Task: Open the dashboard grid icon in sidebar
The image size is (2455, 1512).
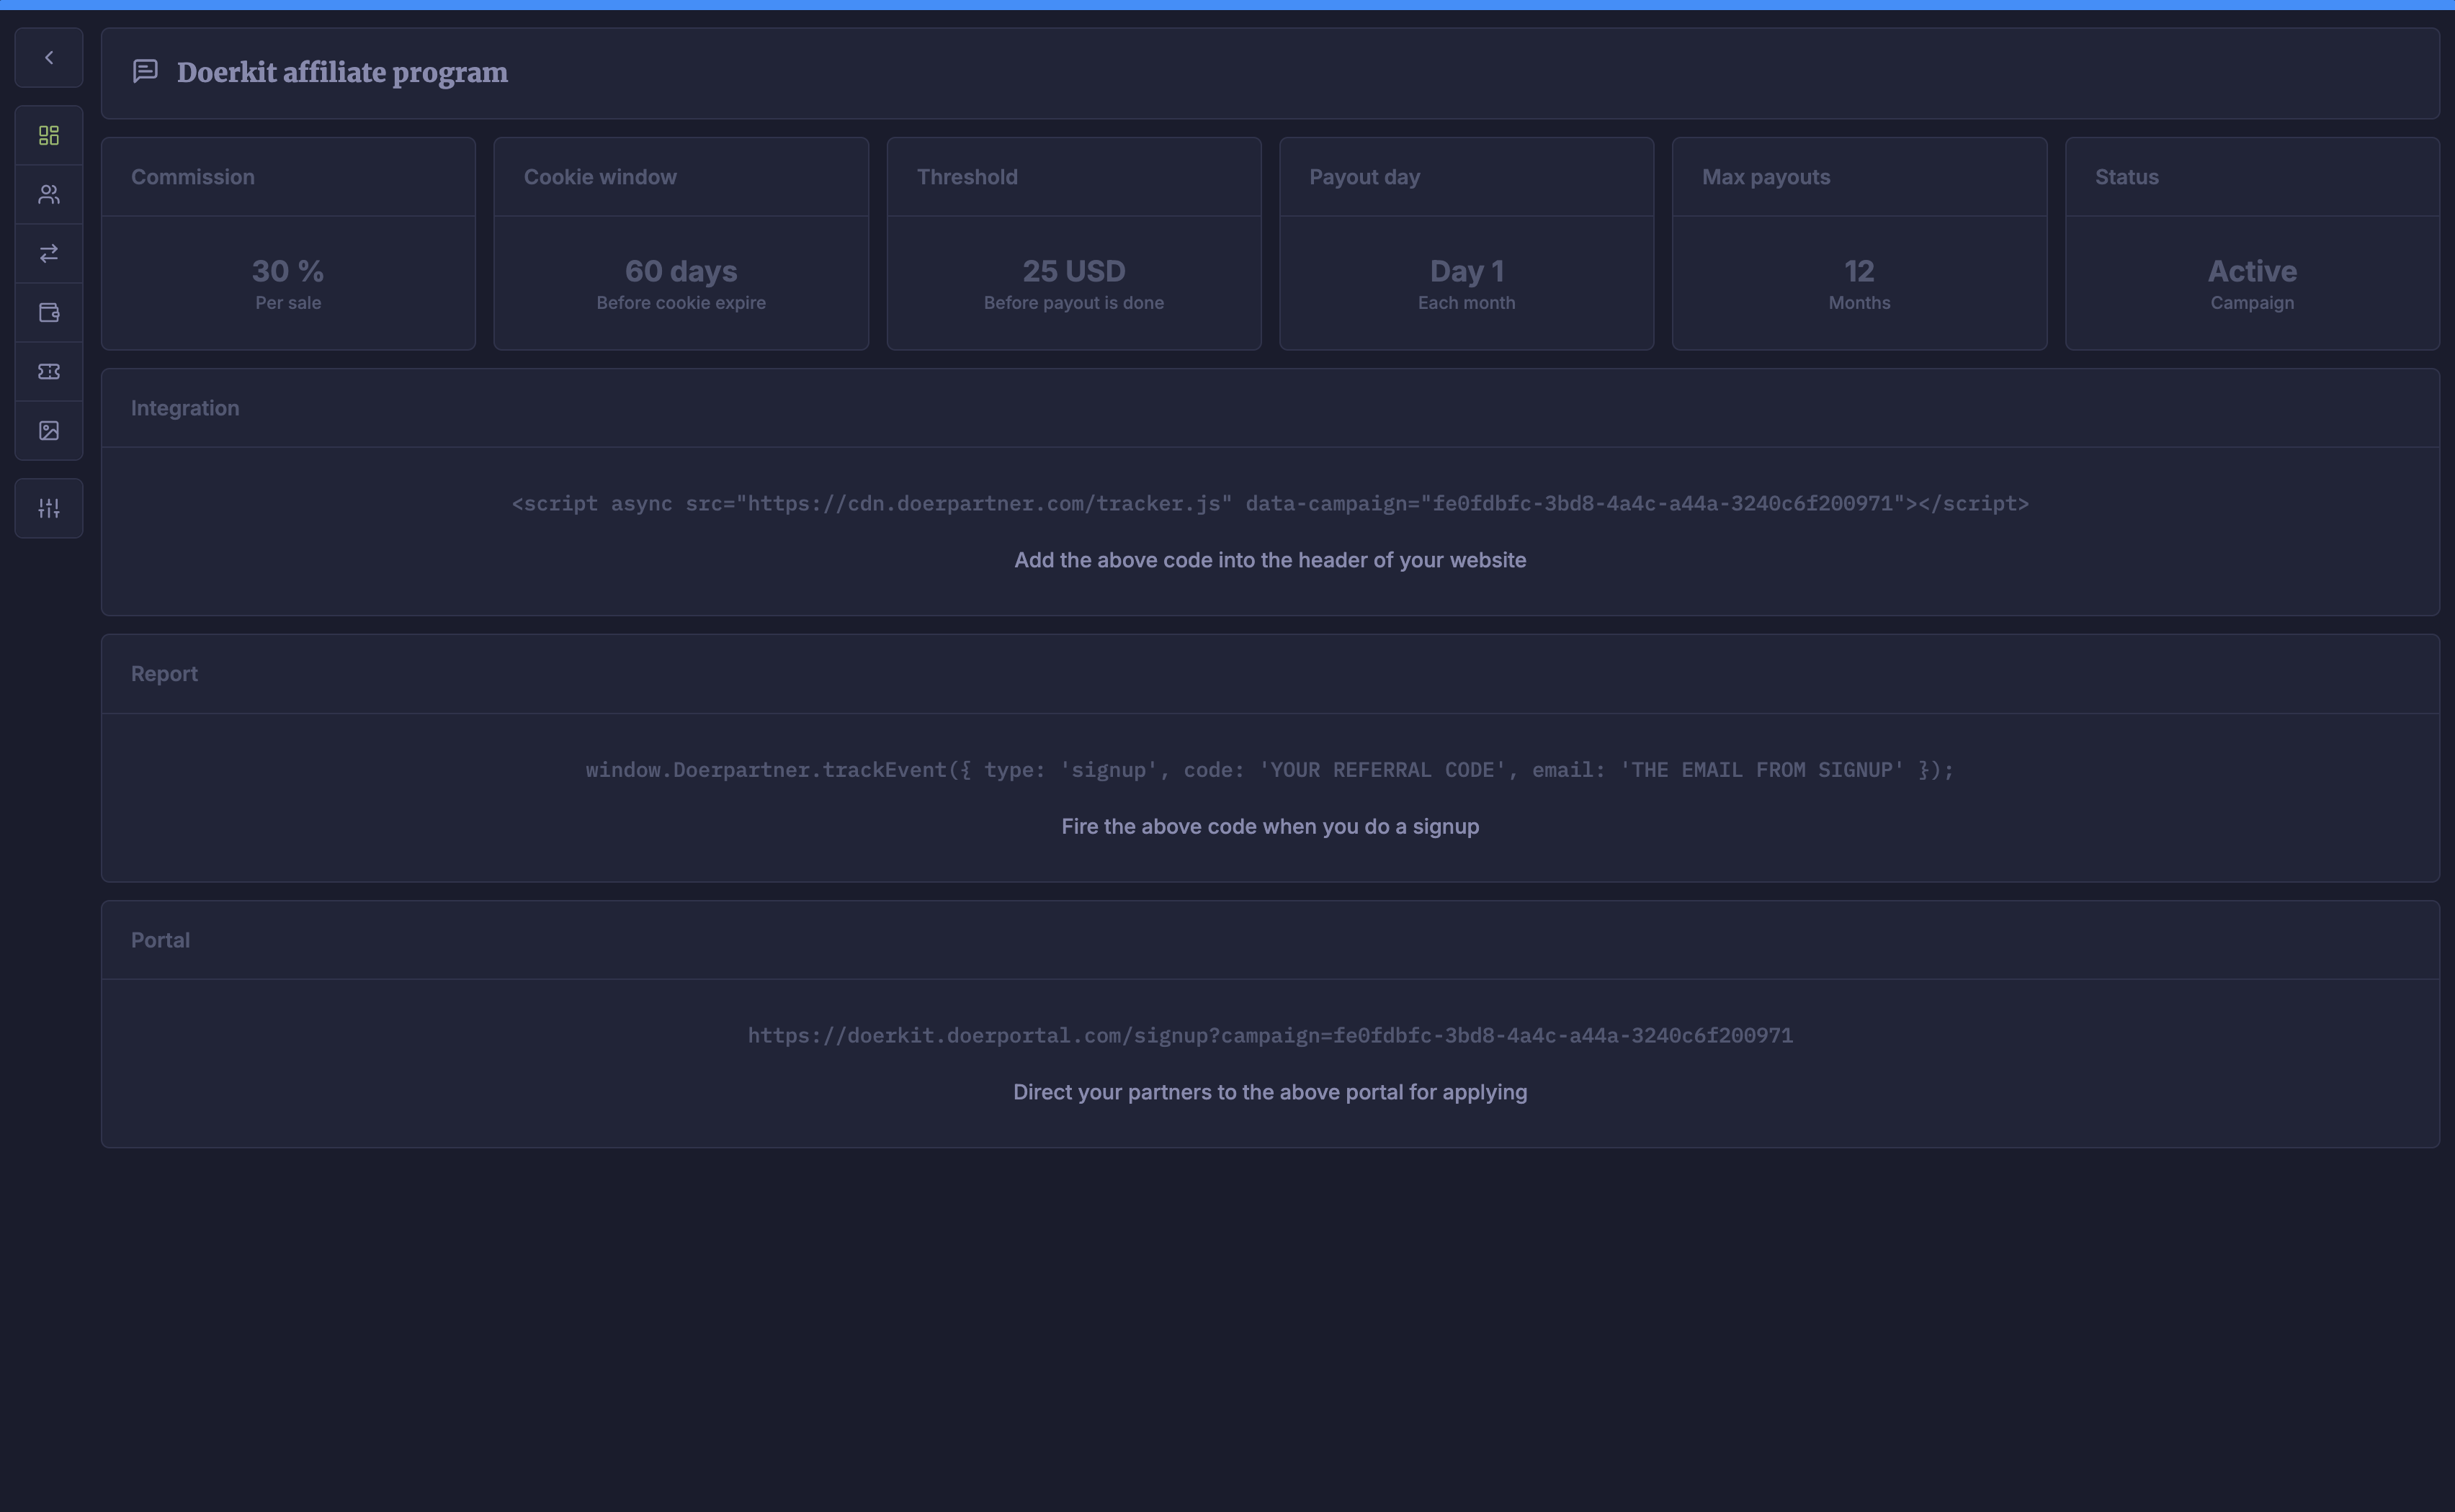Action: (x=49, y=135)
